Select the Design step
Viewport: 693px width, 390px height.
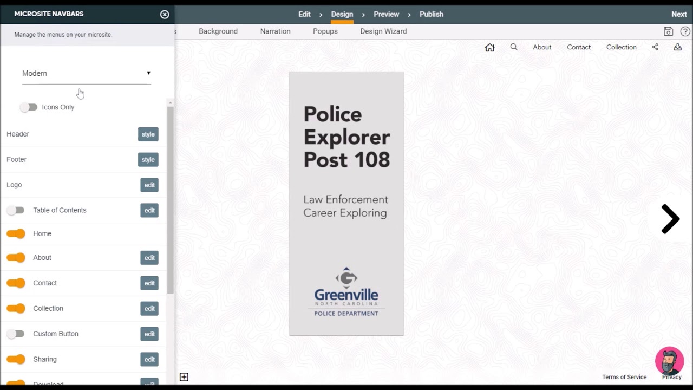tap(342, 14)
